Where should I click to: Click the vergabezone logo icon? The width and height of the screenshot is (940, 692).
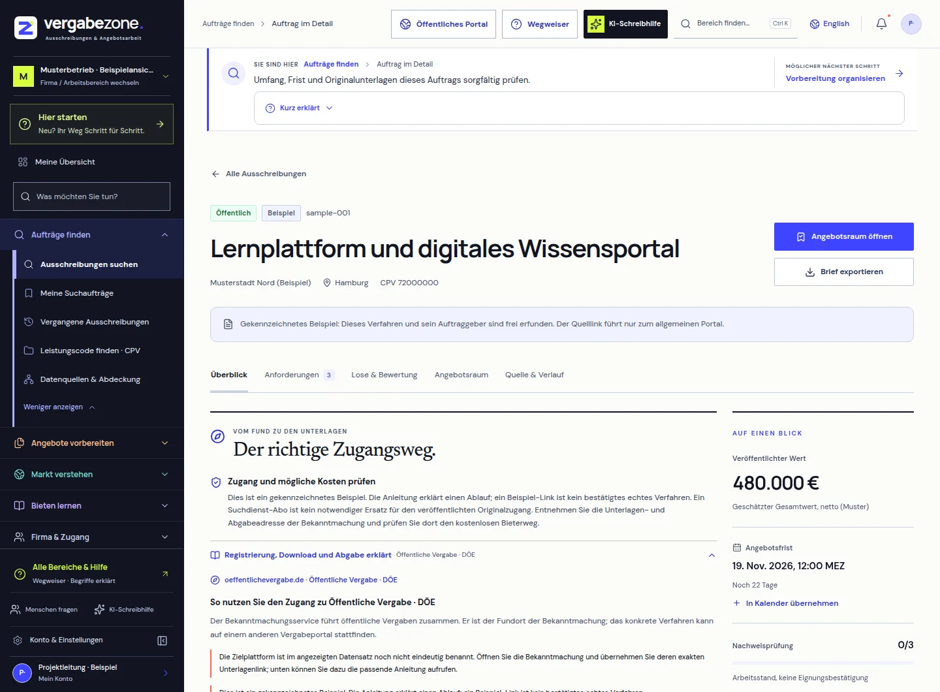click(x=25, y=28)
